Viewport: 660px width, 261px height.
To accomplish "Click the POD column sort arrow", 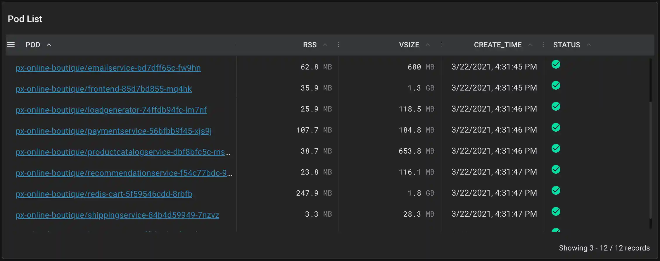I will pos(49,45).
